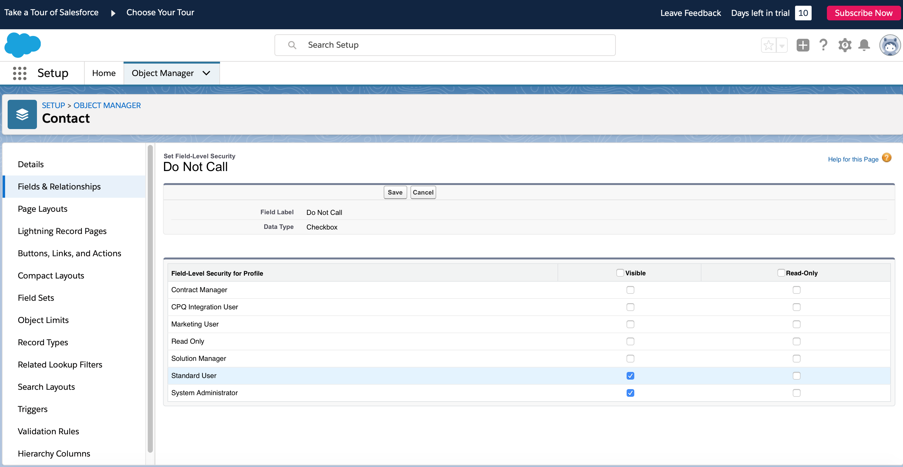This screenshot has height=467, width=903.
Task: Open the user profile avatar
Action: 890,45
